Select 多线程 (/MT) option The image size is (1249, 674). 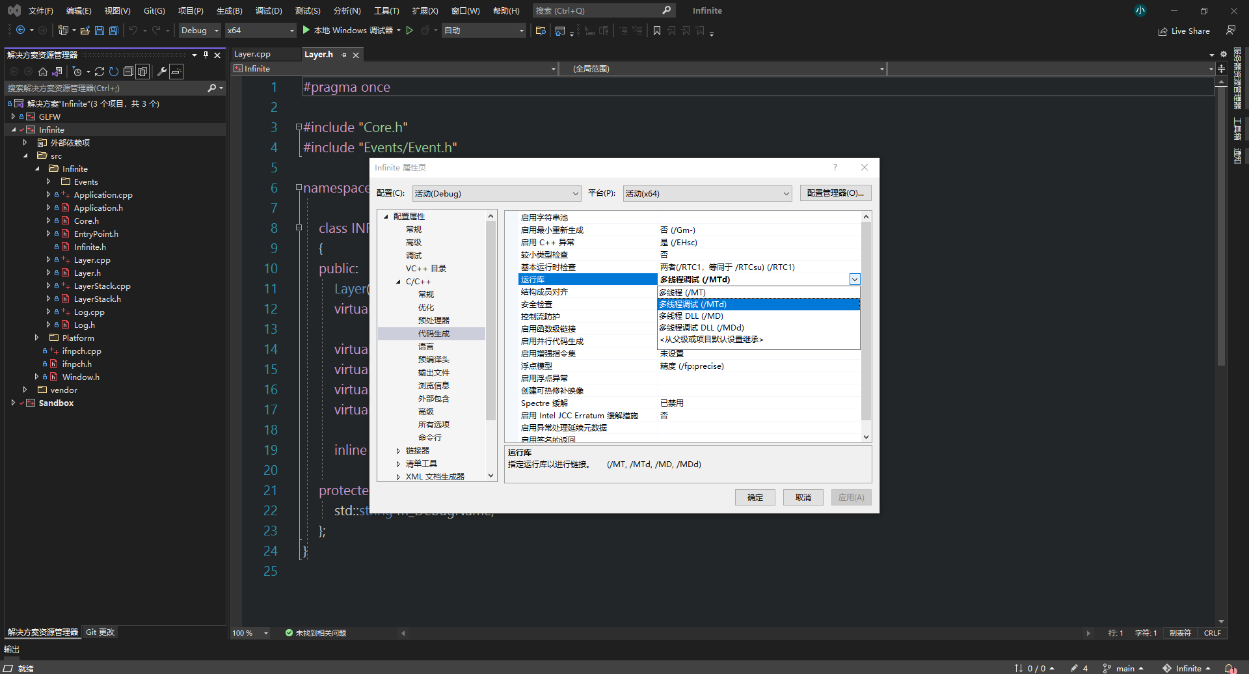point(759,292)
